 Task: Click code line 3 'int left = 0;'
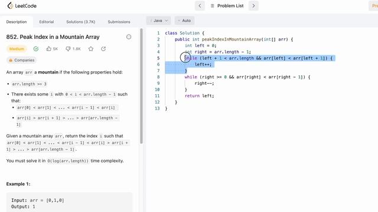[x=201, y=46]
